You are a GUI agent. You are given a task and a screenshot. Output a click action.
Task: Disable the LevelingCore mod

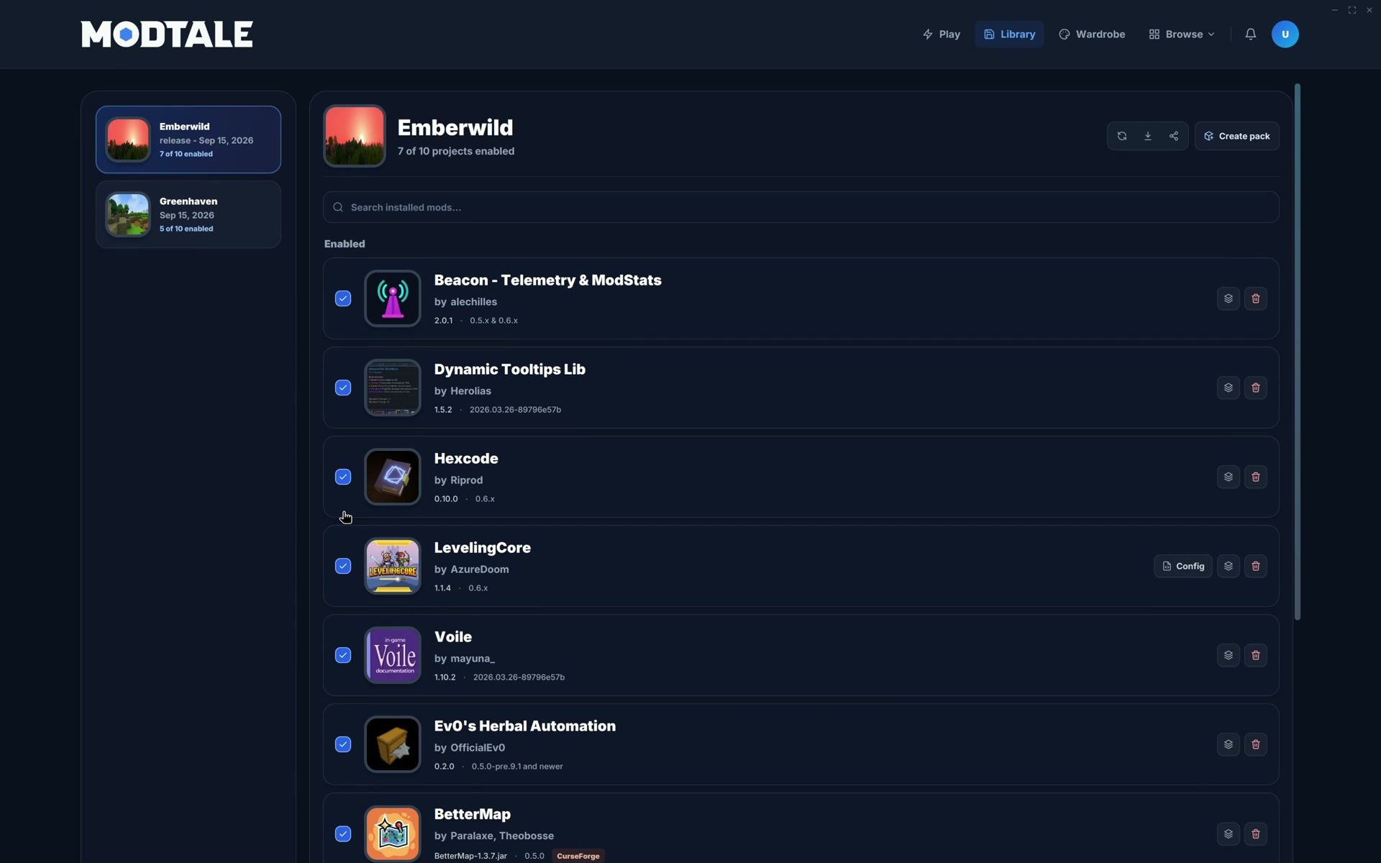tap(343, 566)
